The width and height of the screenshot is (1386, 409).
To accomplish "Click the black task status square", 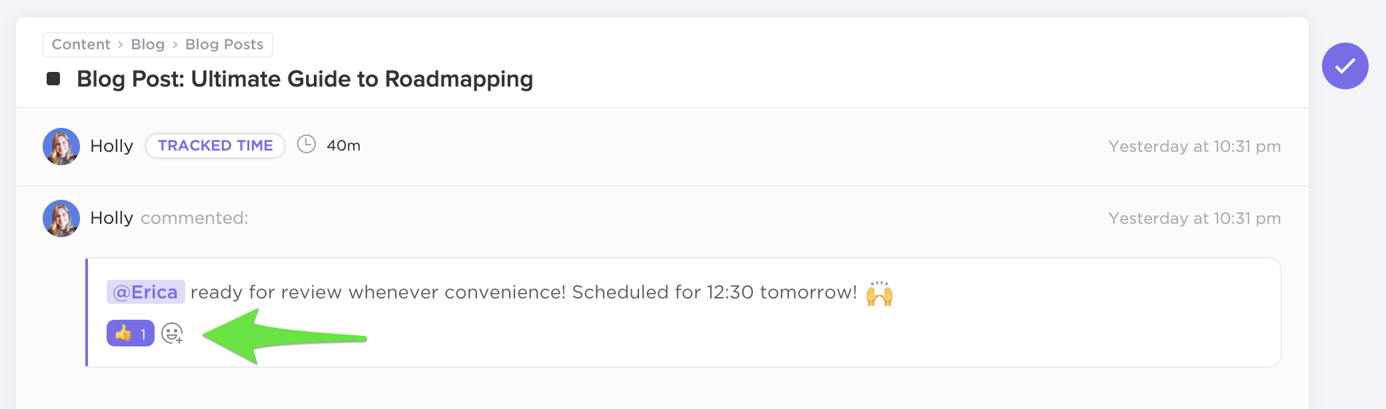I will coord(53,79).
